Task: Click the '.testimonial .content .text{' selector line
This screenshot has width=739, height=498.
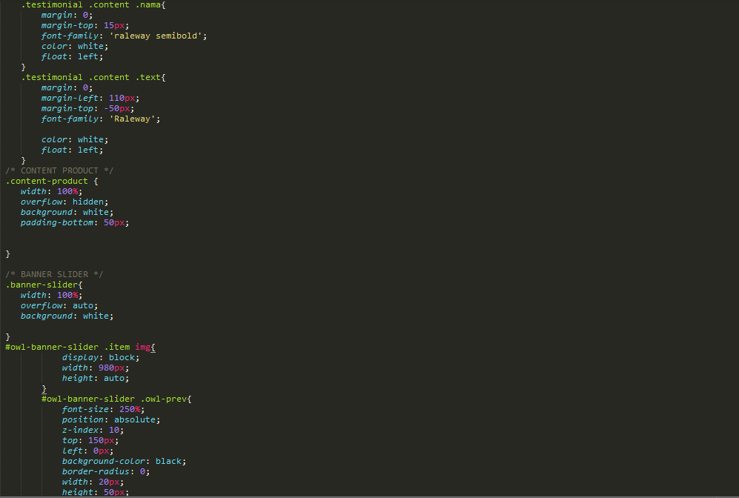Action: point(93,77)
